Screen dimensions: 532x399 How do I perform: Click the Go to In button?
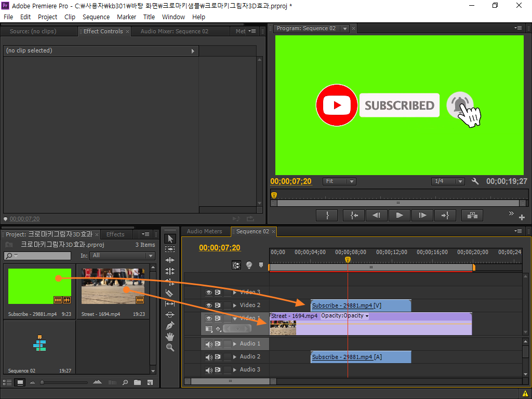[353, 215]
